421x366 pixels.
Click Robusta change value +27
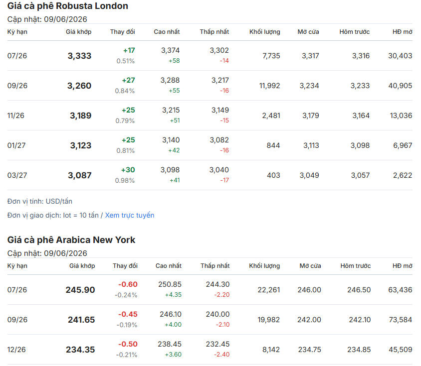tap(128, 80)
